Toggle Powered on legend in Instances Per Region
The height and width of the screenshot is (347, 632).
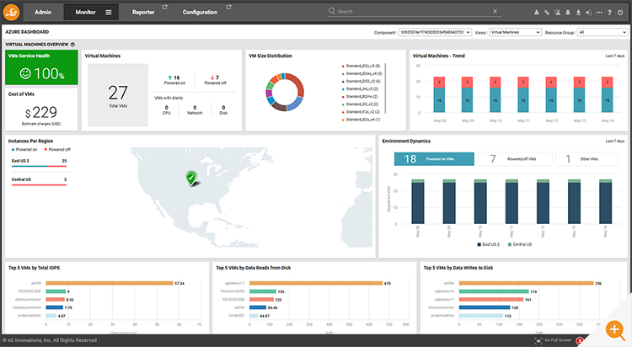coord(24,150)
